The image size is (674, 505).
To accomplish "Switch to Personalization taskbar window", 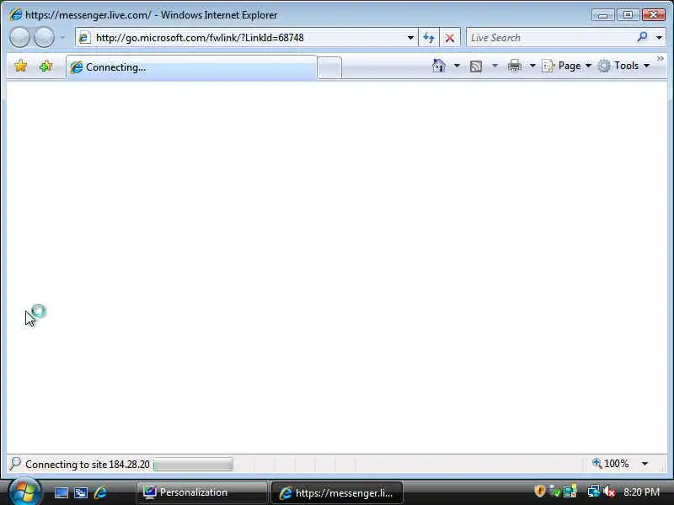I will [x=201, y=492].
